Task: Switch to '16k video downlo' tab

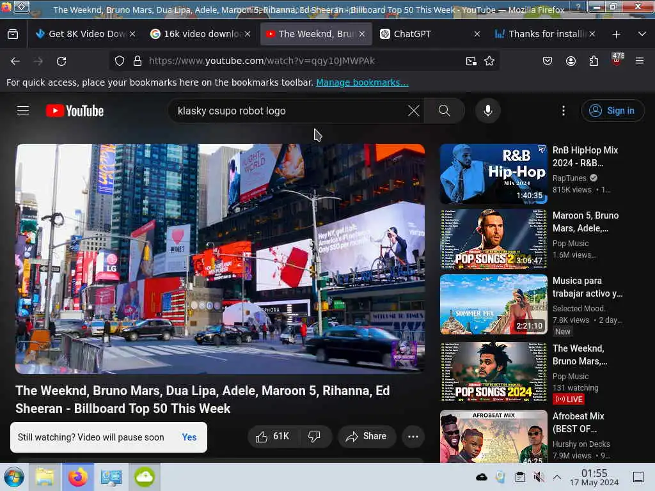Action: pos(200,34)
